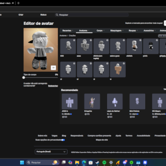Screen dimensions: 166x166
Task: Open the S15 Magro recommended item
Action: tap(159, 101)
